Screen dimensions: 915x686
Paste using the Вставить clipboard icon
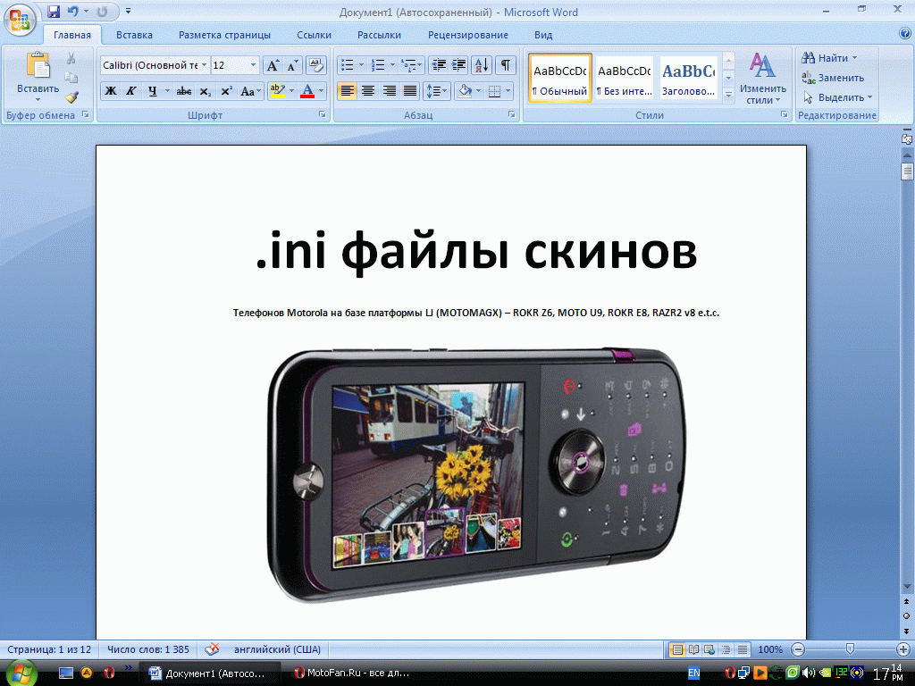[38, 65]
